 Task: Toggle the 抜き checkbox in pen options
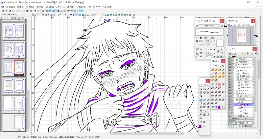198,53
